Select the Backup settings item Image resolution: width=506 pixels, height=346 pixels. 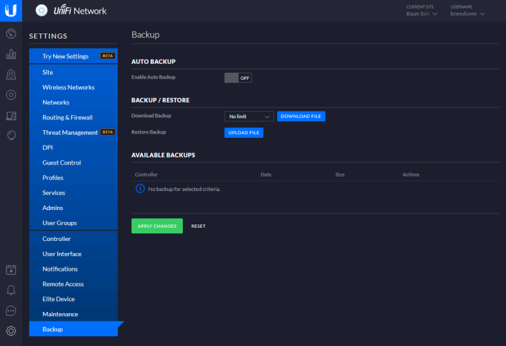click(x=73, y=329)
